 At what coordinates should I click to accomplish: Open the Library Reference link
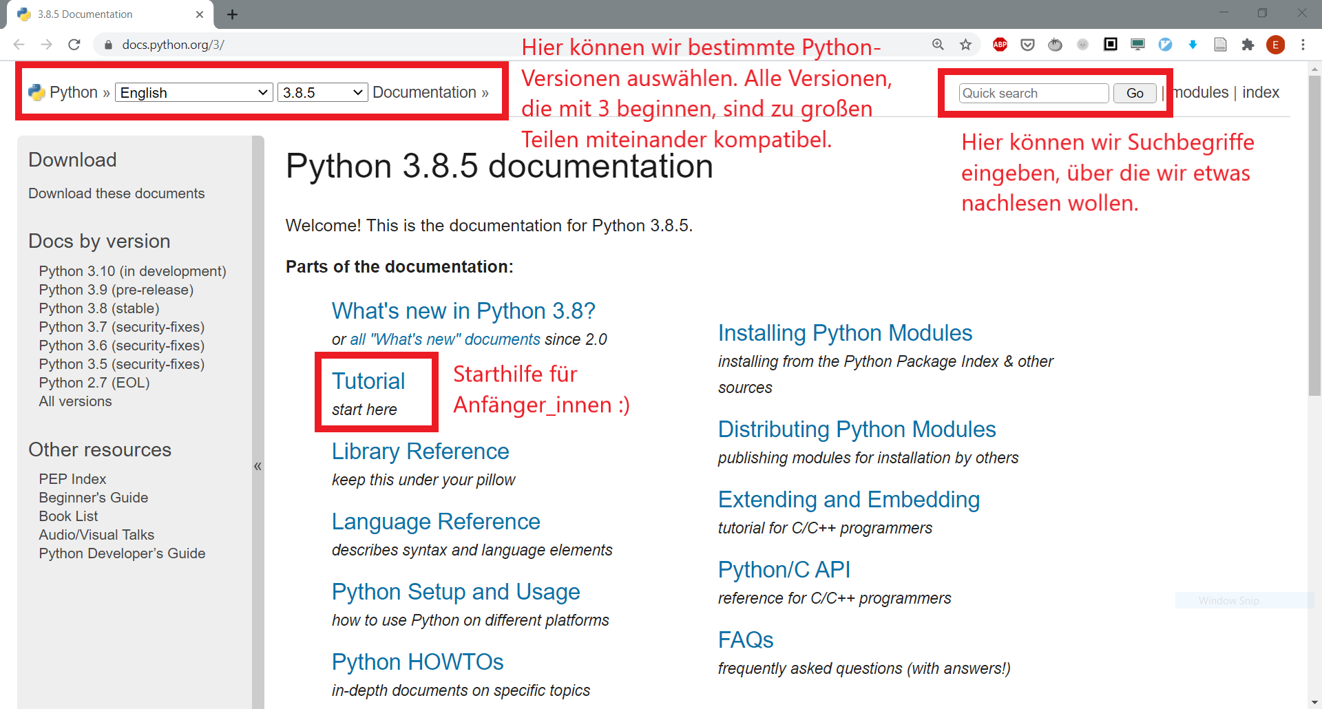[x=420, y=452]
